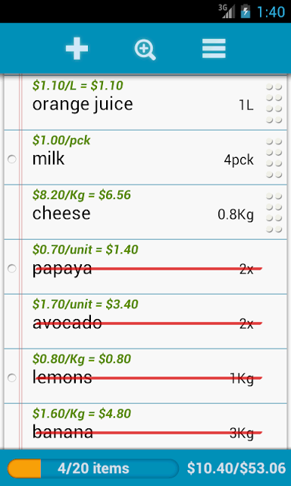The height and width of the screenshot is (486, 291).
Task: Tap the 1:40 clock in status bar
Action: (271, 12)
